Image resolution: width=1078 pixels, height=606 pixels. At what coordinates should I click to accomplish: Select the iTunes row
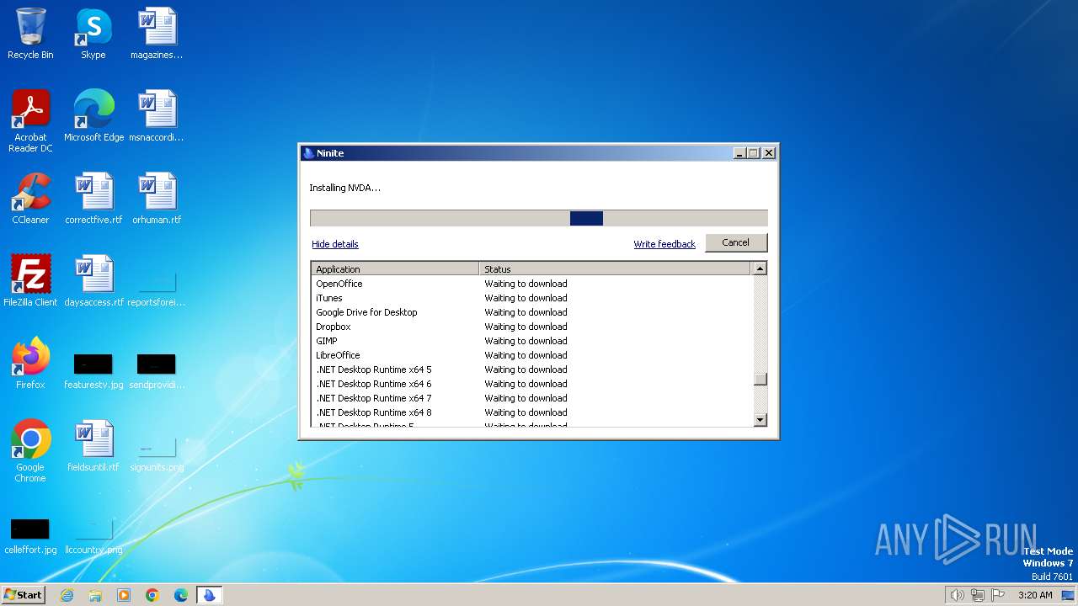coord(531,298)
